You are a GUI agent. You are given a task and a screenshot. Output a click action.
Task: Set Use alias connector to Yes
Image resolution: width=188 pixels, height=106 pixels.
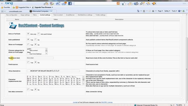tap(28, 90)
